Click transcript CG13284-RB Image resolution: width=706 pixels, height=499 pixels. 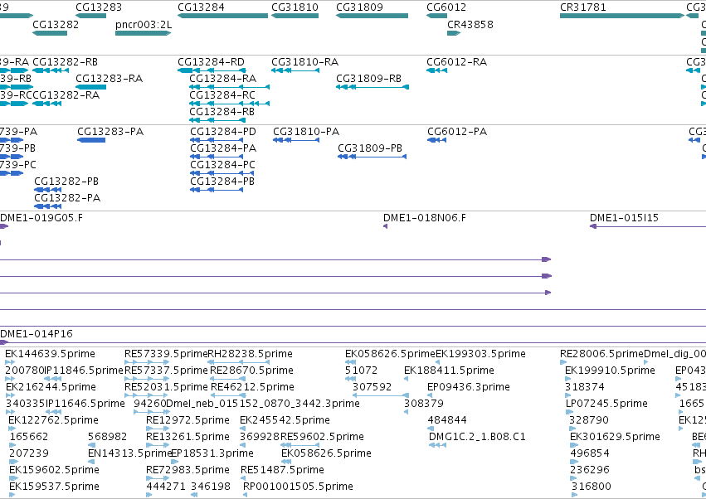pos(217,120)
